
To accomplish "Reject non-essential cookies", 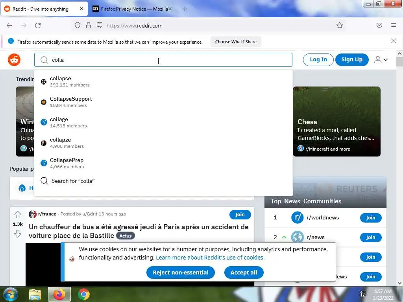I will [x=180, y=273].
